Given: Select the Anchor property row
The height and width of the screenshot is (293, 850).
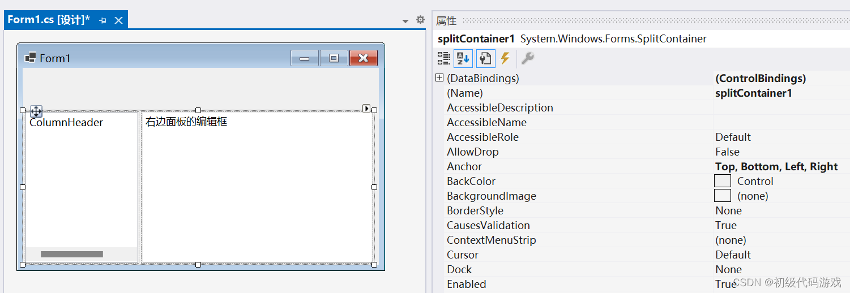Looking at the screenshot, I should pos(464,166).
